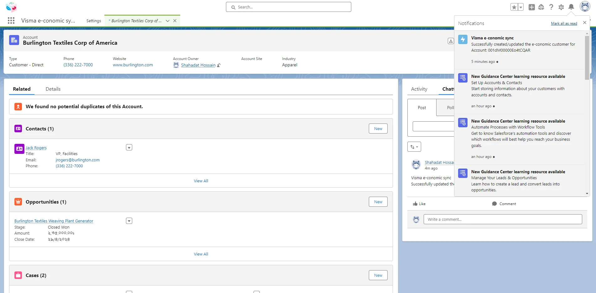596x293 pixels.
Task: Click the notifications scroll down arrow
Action: pyautogui.click(x=587, y=194)
